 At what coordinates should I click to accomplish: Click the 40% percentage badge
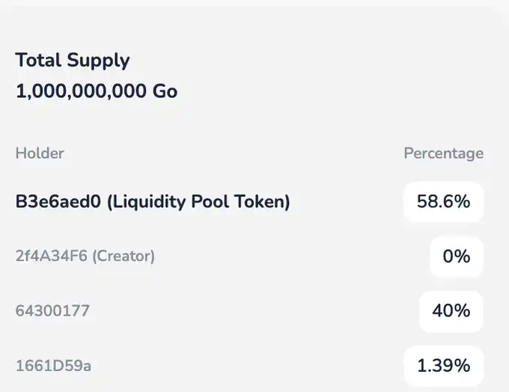451,310
